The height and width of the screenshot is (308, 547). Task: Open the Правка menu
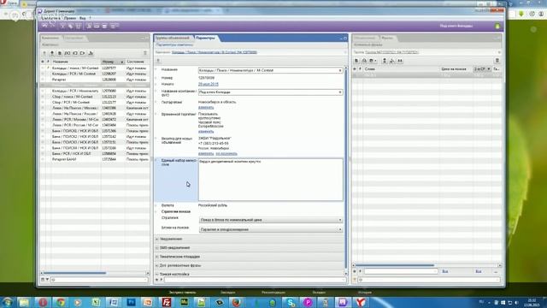70,18
